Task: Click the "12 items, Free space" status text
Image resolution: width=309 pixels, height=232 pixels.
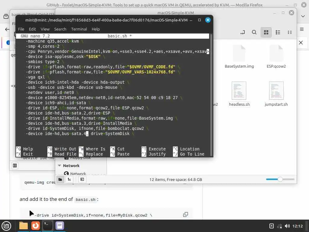Action: (176, 179)
